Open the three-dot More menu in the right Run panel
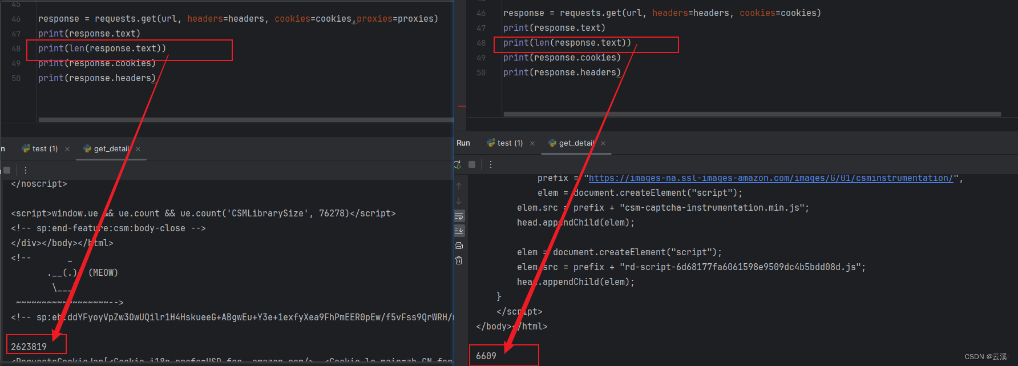The height and width of the screenshot is (366, 1018). (490, 164)
